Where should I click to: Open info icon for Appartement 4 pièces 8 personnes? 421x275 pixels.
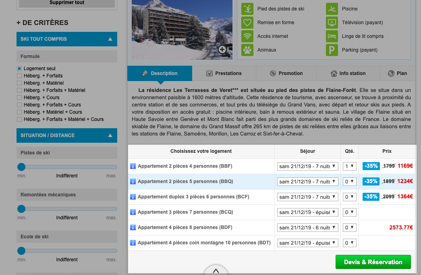tap(133, 227)
